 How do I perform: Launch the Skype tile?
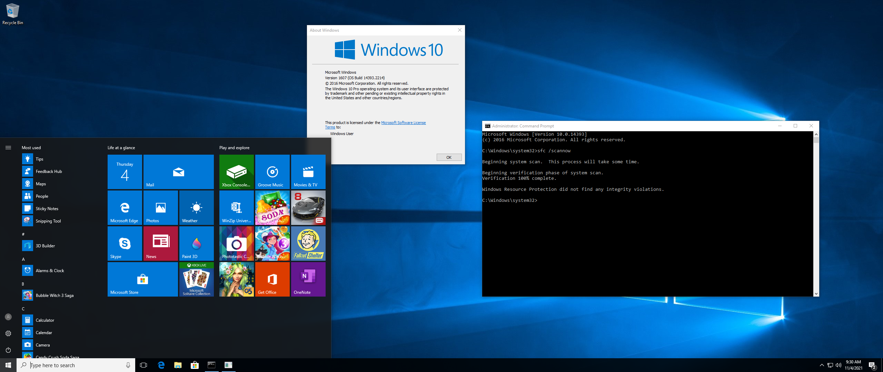pyautogui.click(x=125, y=243)
